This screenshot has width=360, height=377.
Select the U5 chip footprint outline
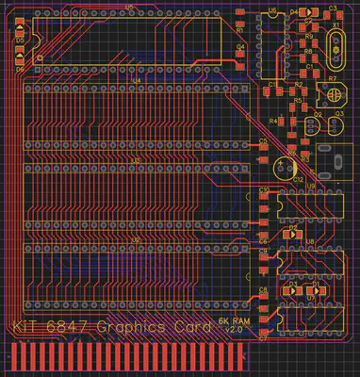(x=127, y=41)
